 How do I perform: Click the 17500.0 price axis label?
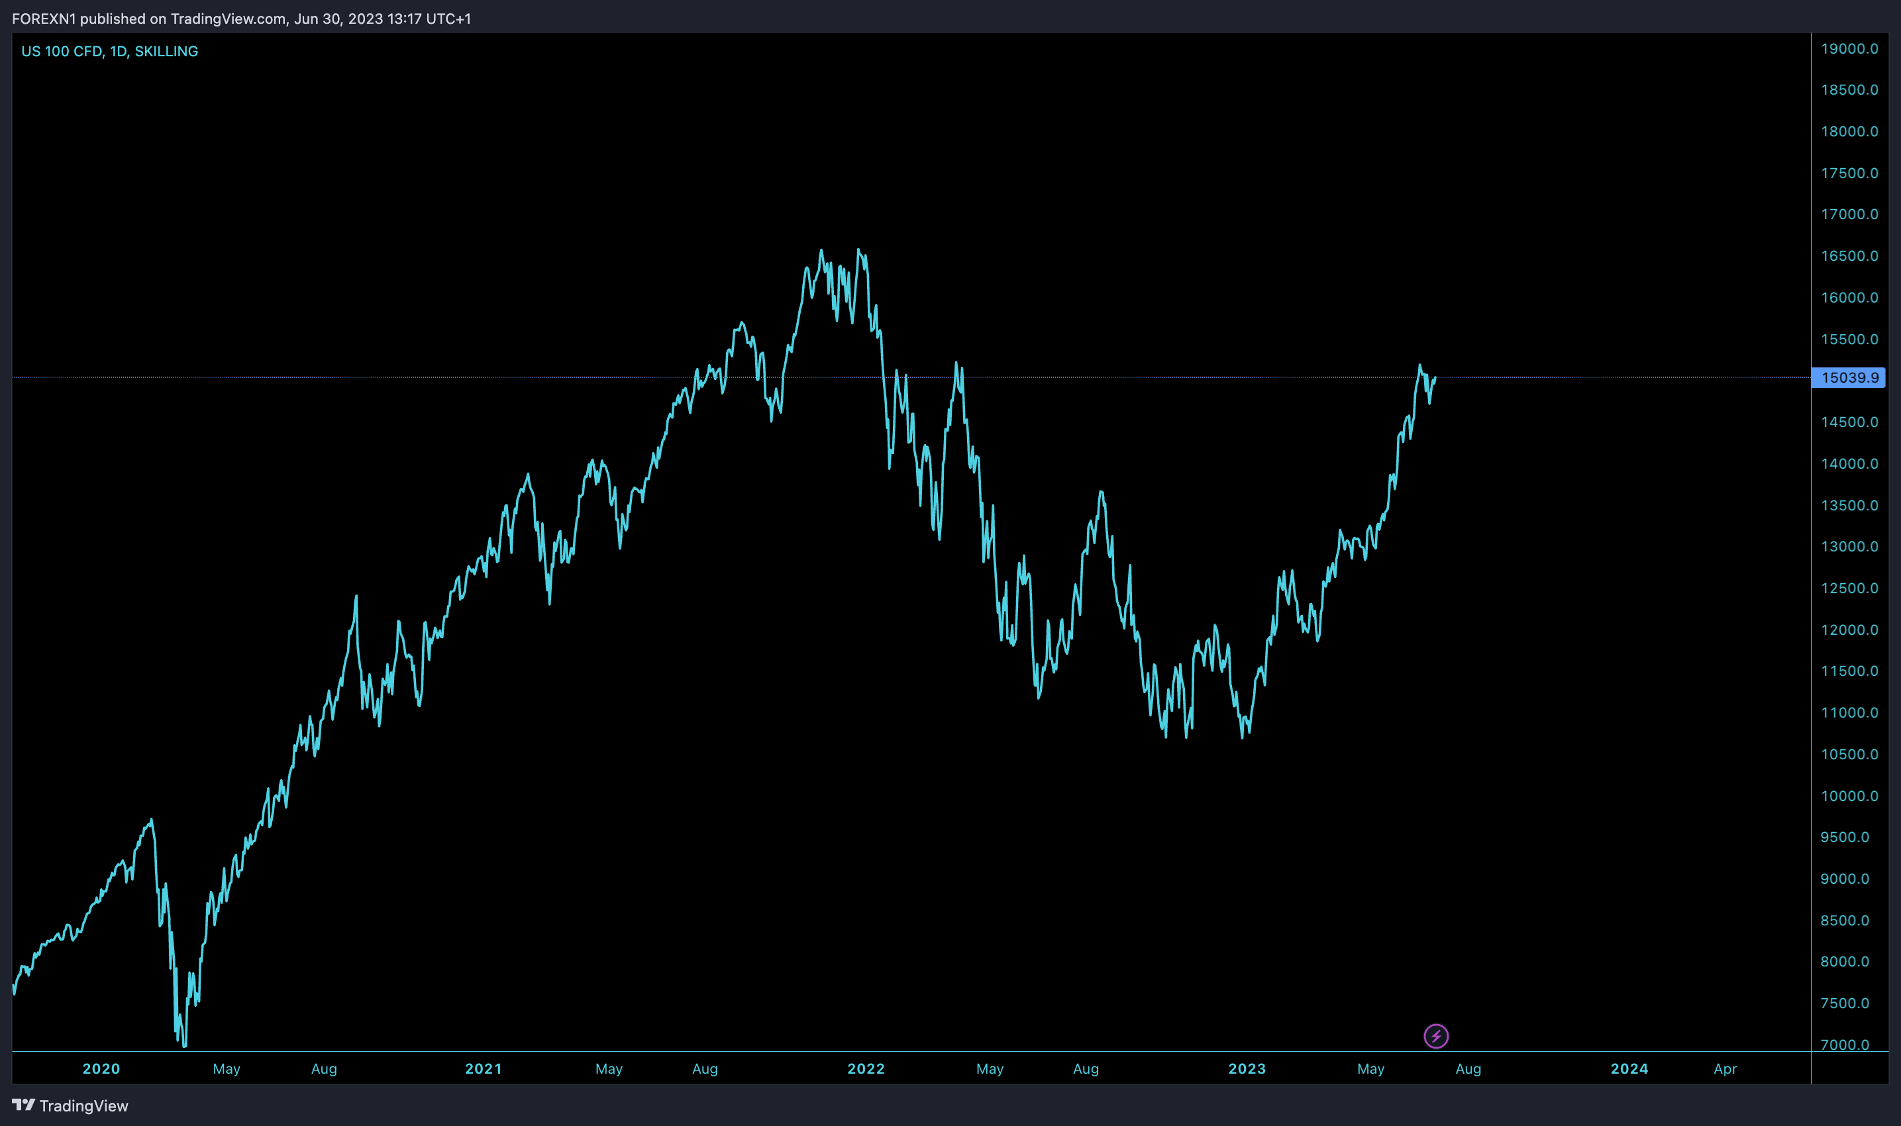[x=1849, y=173]
